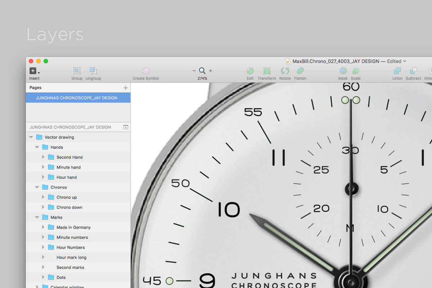Select the Minute hand layer name
This screenshot has width=432, height=288.
pos(68,167)
